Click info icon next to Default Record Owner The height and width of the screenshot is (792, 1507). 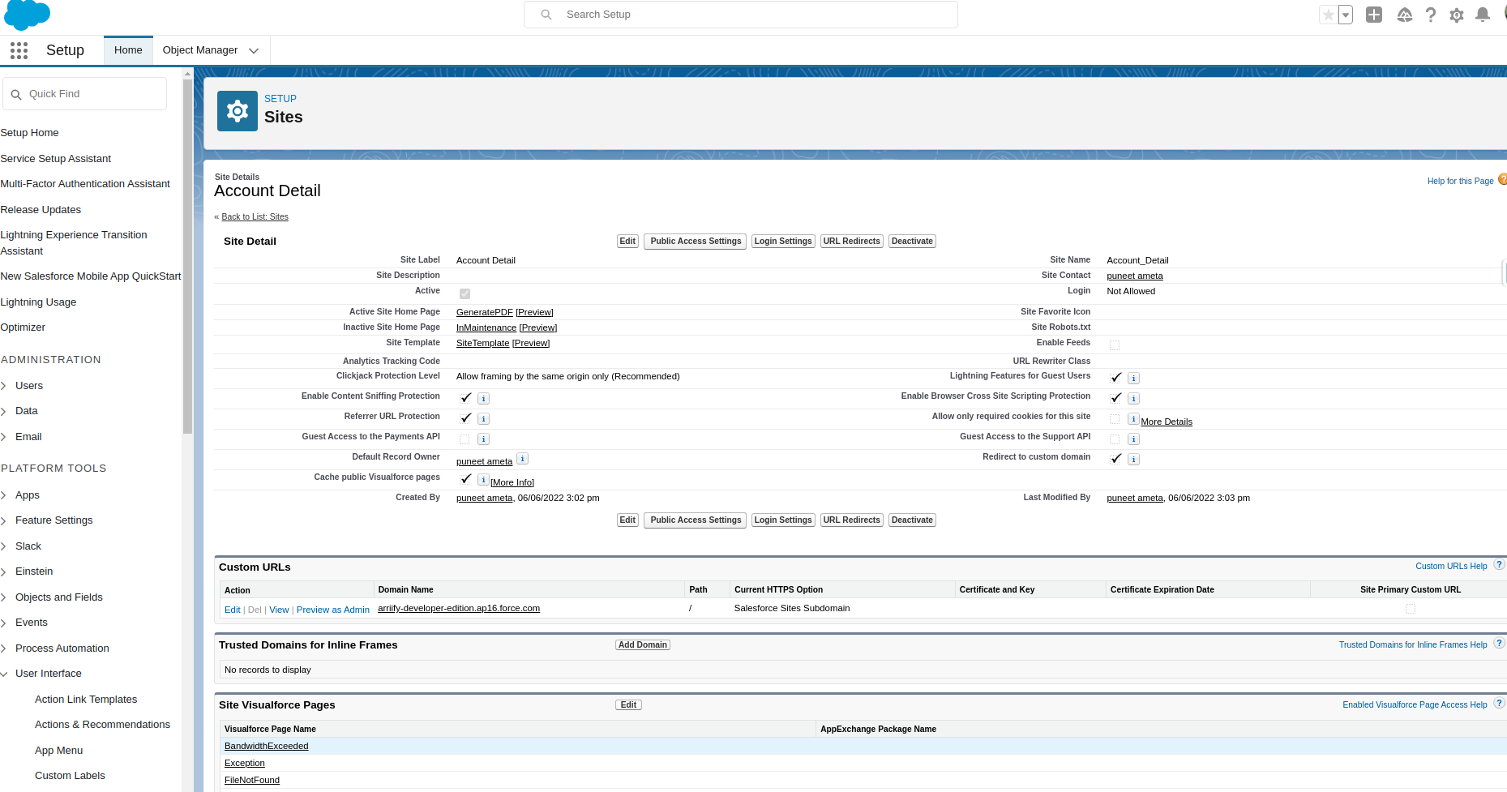[x=523, y=458]
